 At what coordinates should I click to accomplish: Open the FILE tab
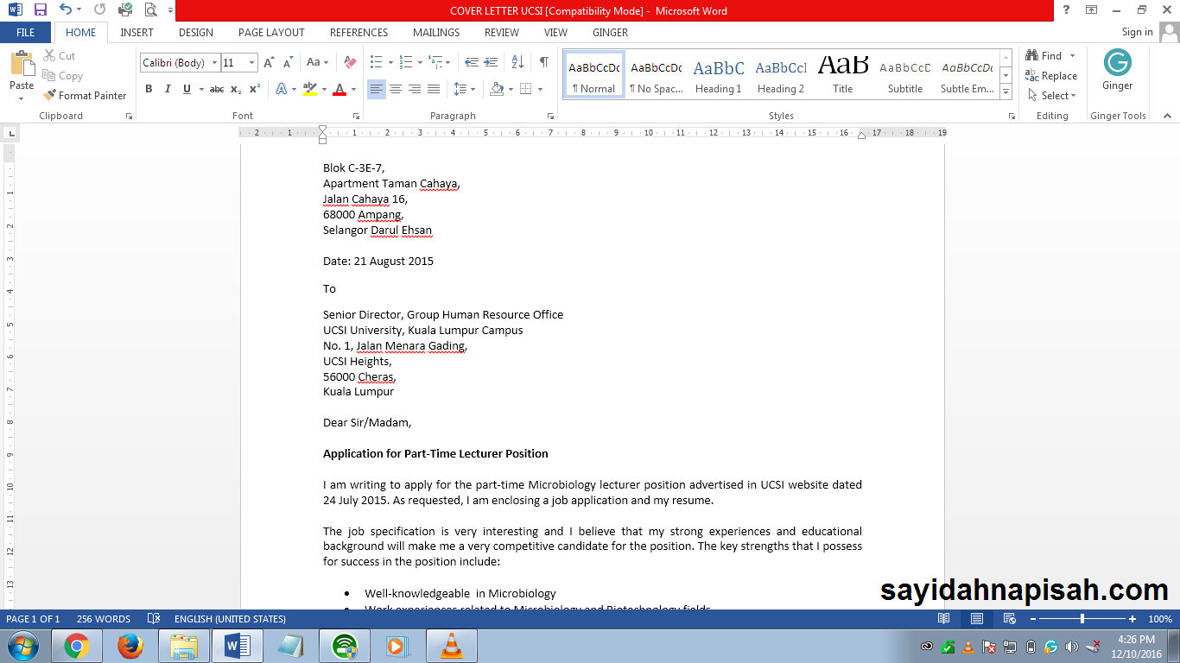26,33
